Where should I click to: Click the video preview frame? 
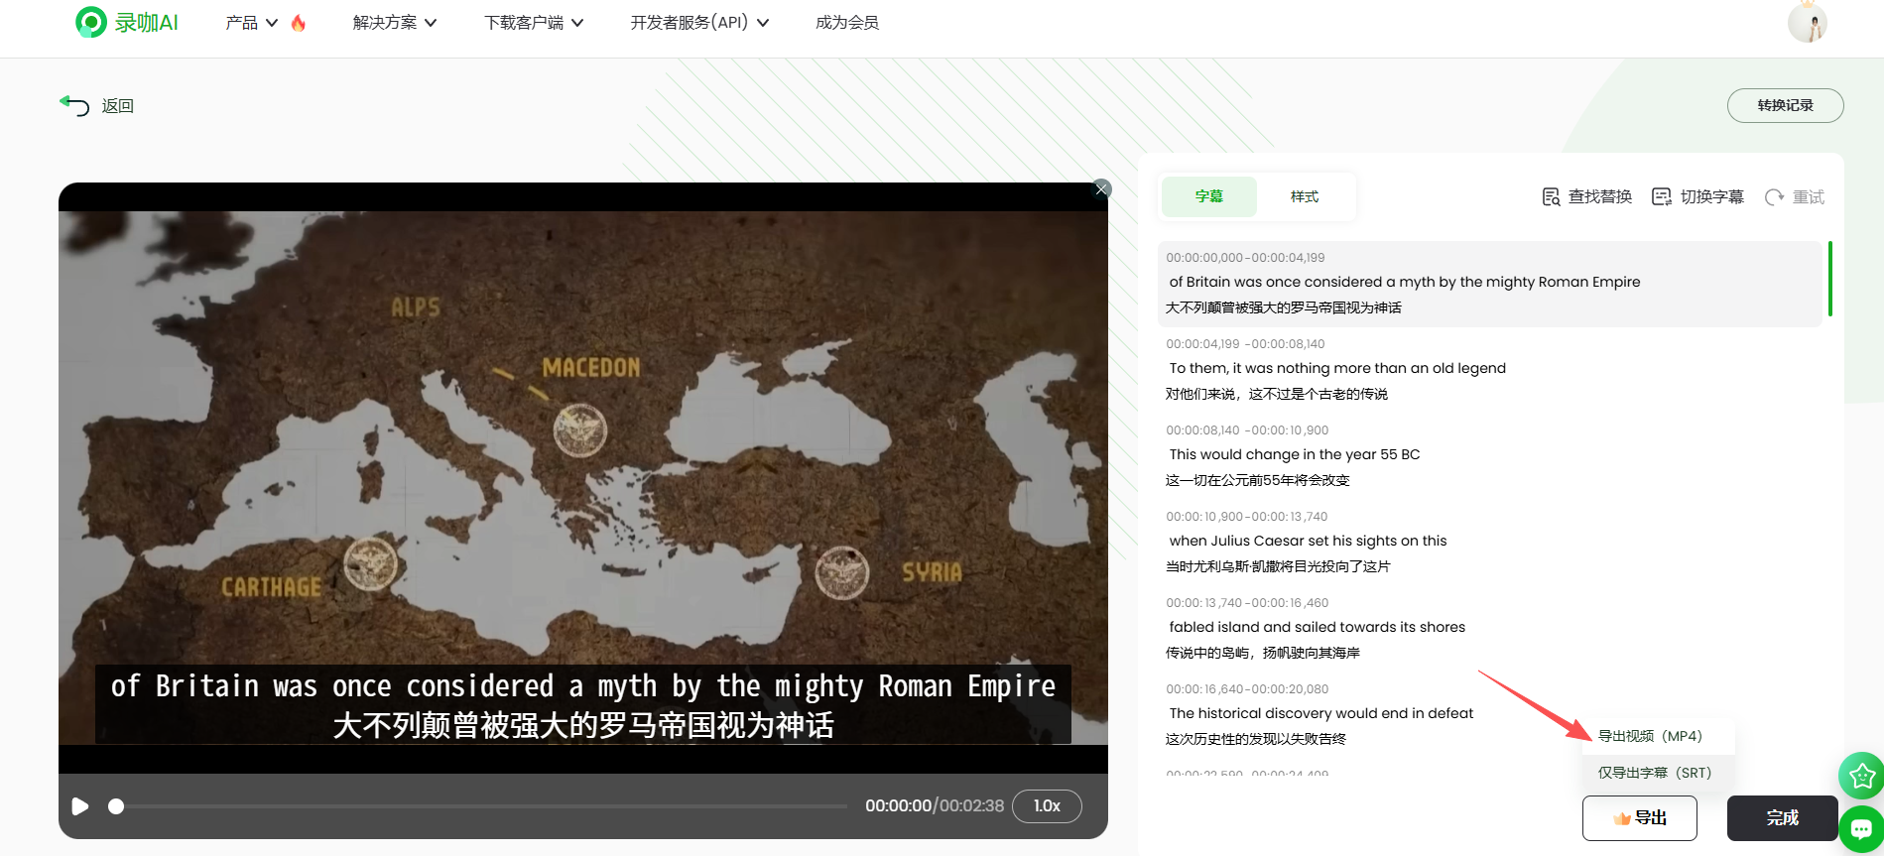pyautogui.click(x=583, y=477)
